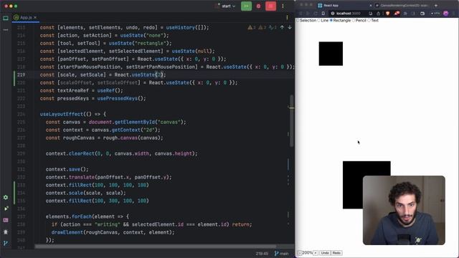Click the browser bookmark icon

pos(323,14)
